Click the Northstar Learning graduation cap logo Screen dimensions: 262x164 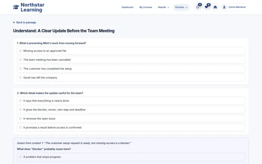16,7
